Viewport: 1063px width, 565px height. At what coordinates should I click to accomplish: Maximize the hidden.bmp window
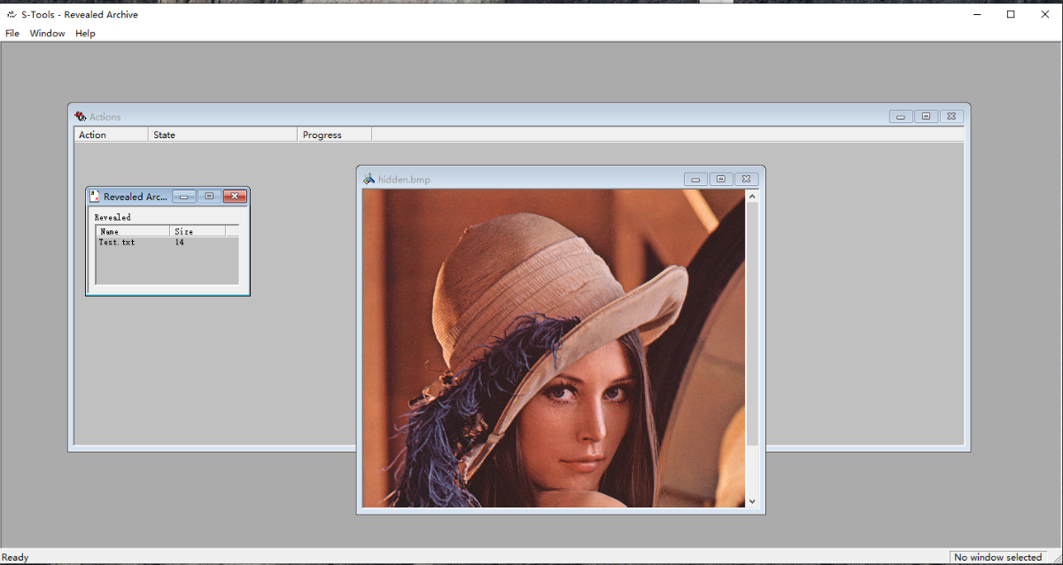(720, 179)
